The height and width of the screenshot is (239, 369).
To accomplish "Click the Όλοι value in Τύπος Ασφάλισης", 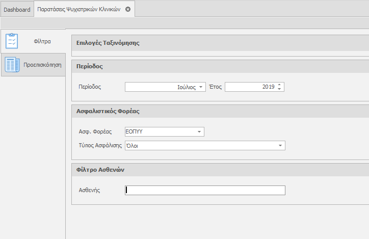I will click(x=200, y=146).
